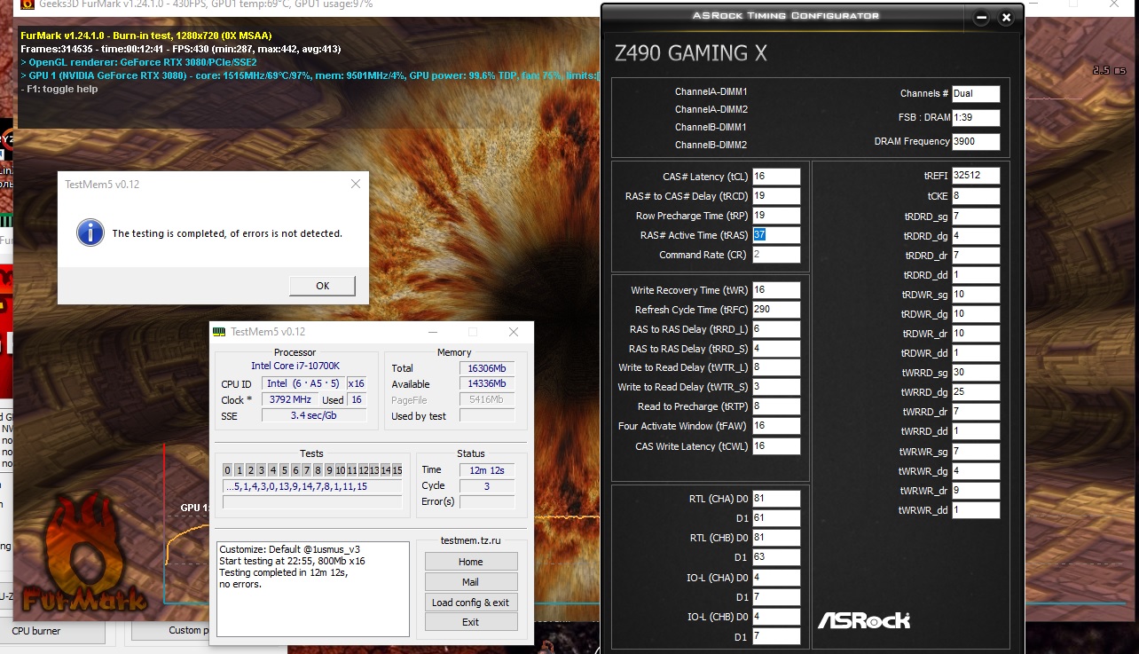The height and width of the screenshot is (654, 1139).
Task: Select the Total memory value 16306Mb
Action: pos(485,368)
